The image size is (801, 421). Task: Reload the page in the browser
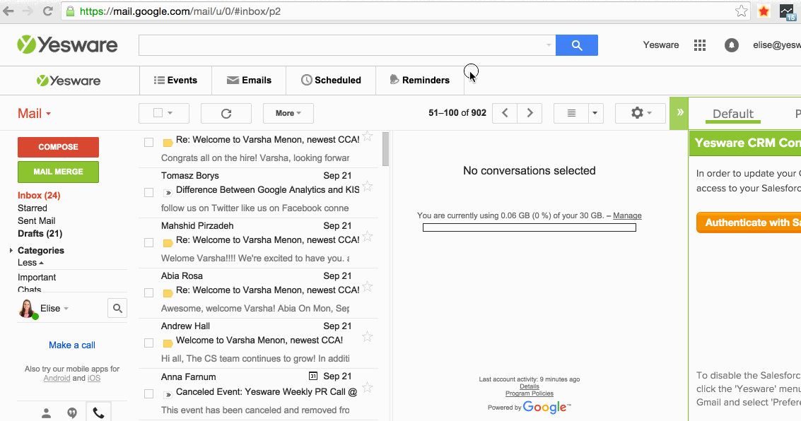coord(47,11)
